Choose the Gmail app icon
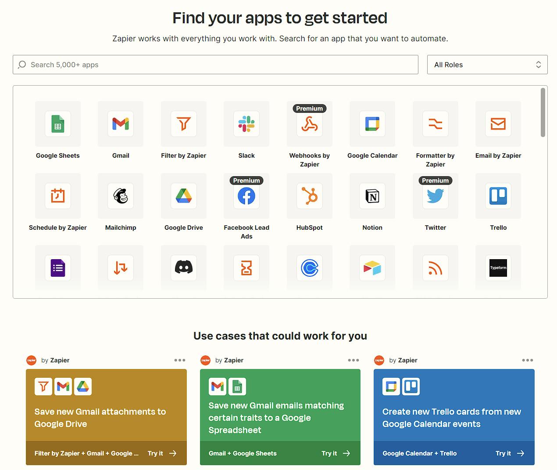This screenshot has height=470, width=557. pos(121,124)
